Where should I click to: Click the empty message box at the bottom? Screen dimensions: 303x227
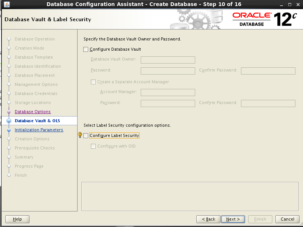click(x=190, y=196)
